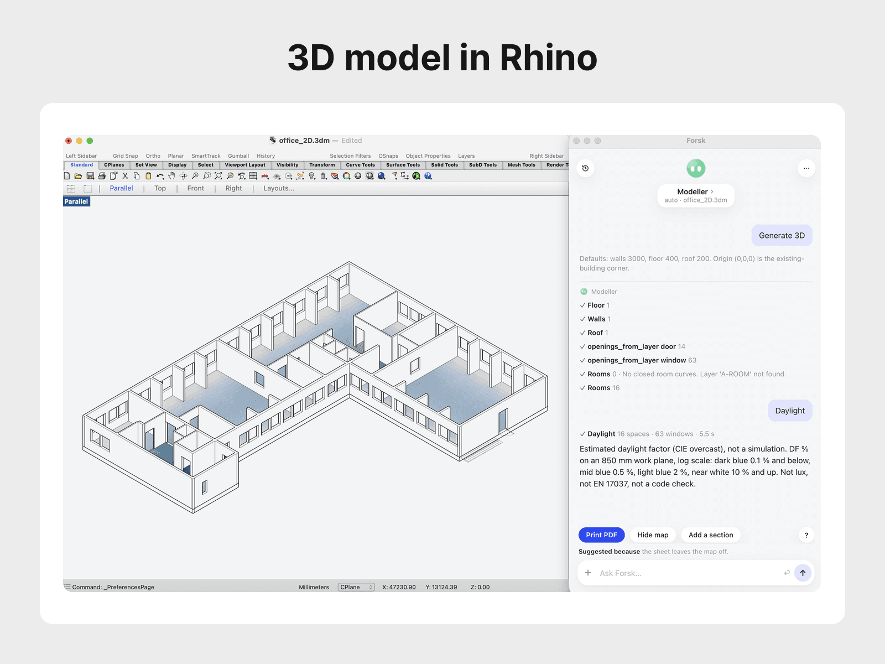Select the Rotate view tool

pyautogui.click(x=184, y=176)
